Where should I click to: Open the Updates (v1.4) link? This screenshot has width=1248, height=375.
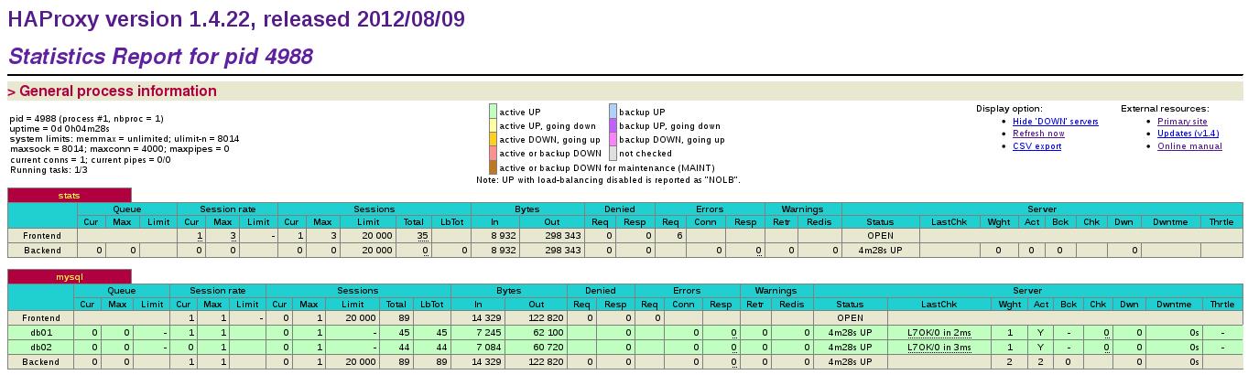(1188, 134)
